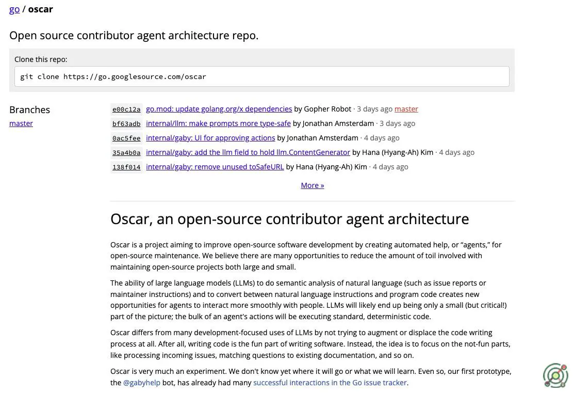Open commit hash 0ac5fee
This screenshot has width=574, height=393.
[x=126, y=138]
